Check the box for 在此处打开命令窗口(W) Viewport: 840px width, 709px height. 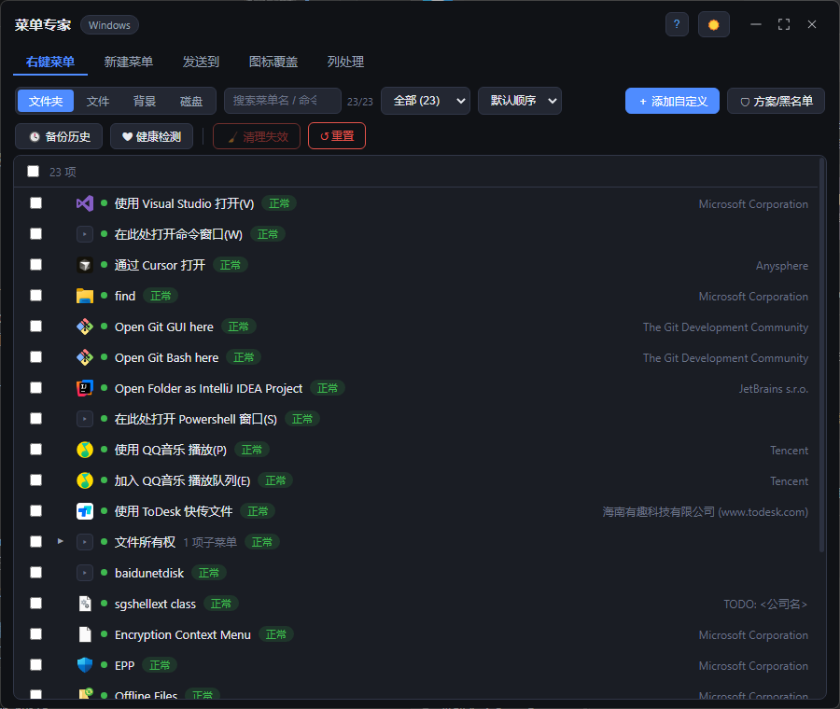35,234
